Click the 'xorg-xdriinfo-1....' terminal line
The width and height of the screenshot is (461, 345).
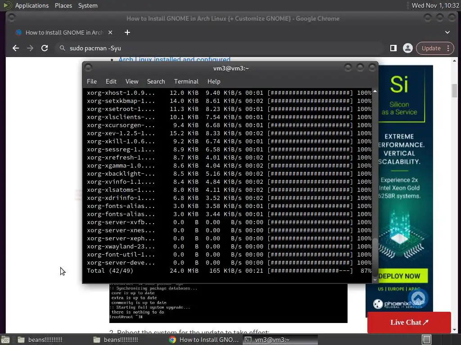pyautogui.click(x=229, y=198)
